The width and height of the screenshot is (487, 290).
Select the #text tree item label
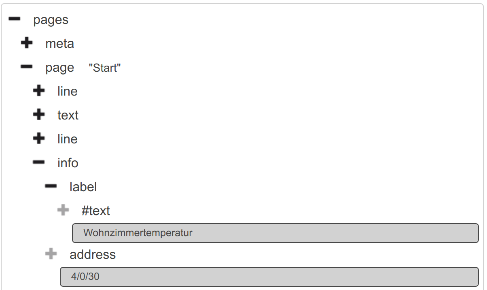tap(95, 211)
